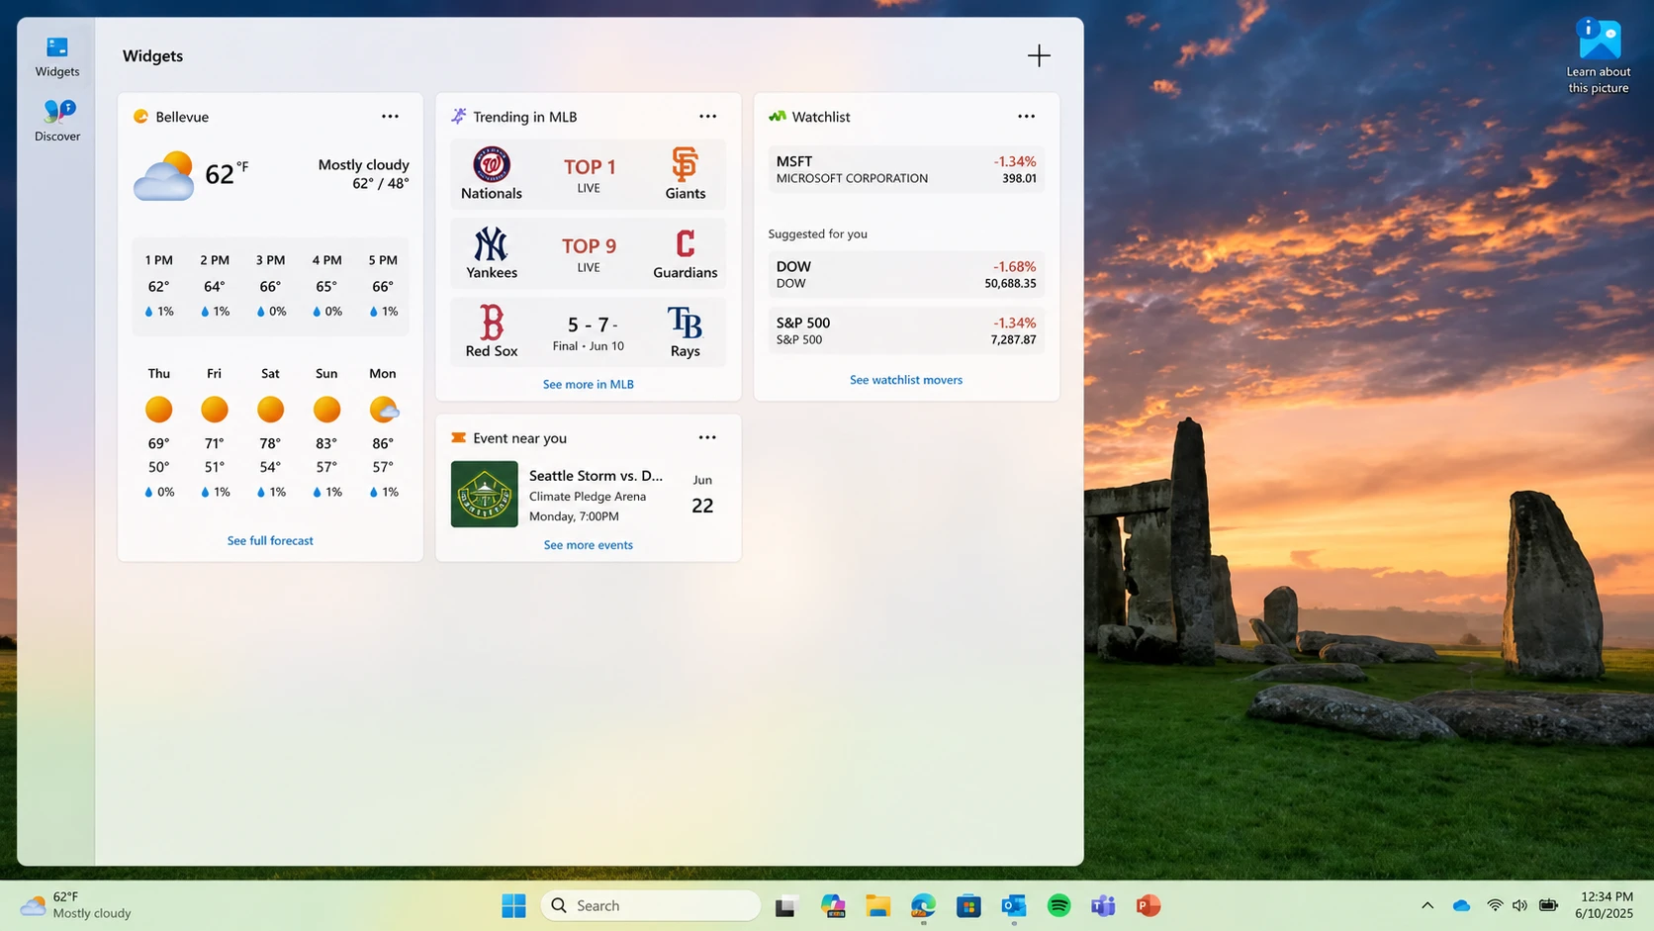Image resolution: width=1654 pixels, height=931 pixels.
Task: Click Learn about this picture desktop icon
Action: 1598,56
